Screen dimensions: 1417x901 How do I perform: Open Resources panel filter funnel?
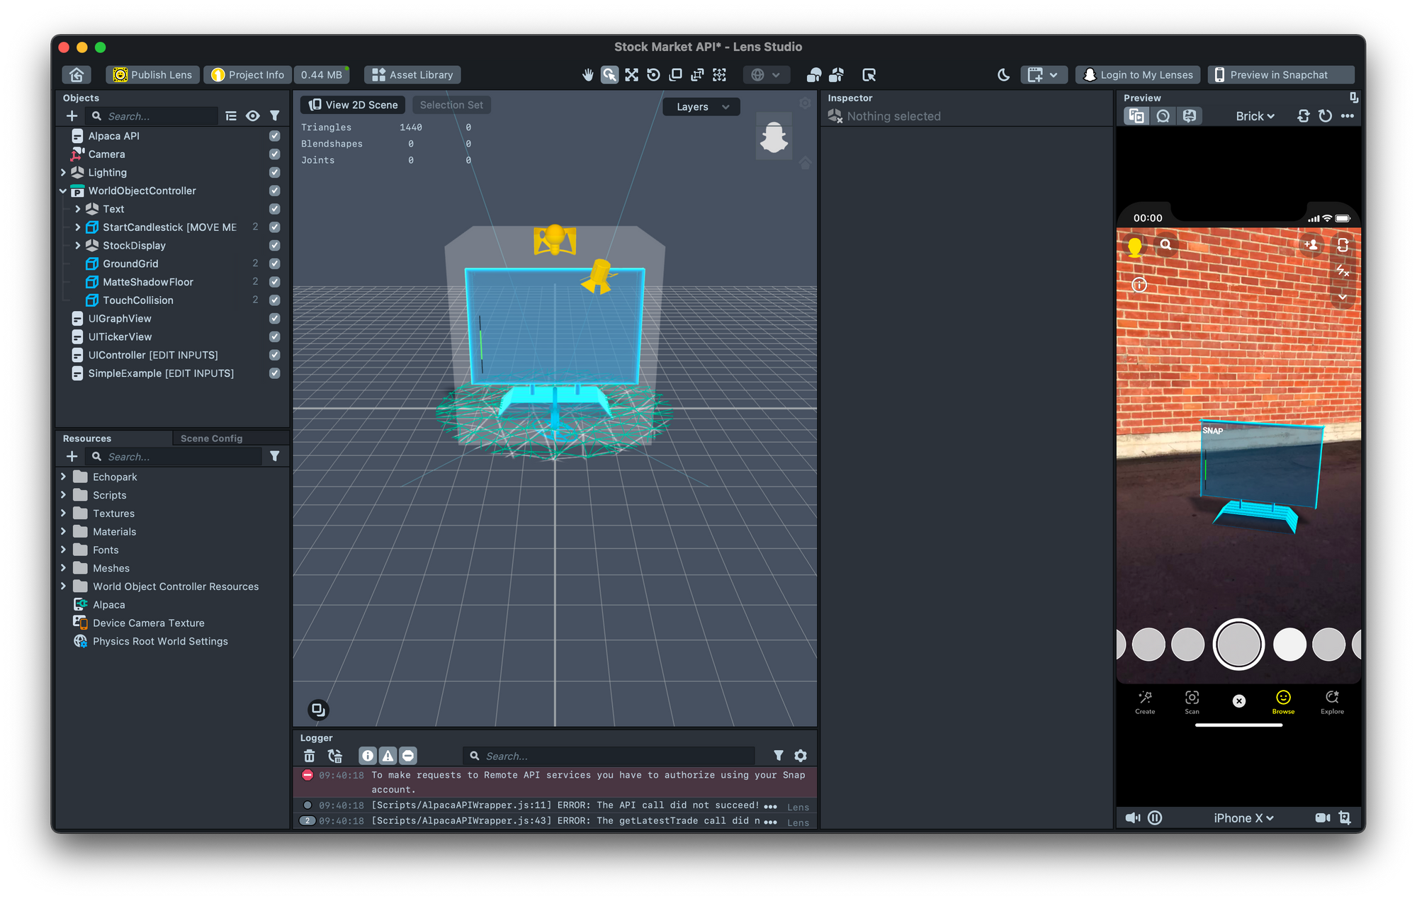pyautogui.click(x=275, y=456)
